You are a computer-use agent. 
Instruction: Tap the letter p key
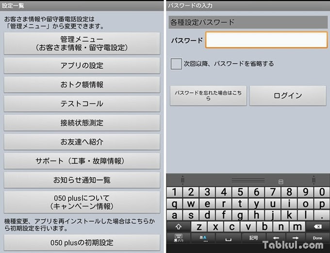(322, 204)
